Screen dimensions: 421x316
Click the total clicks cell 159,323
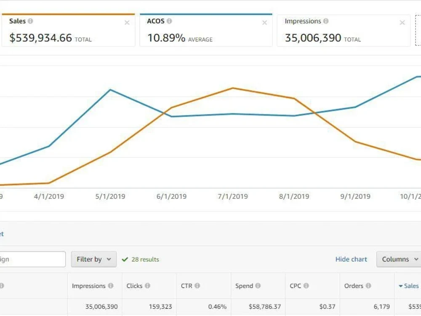click(160, 307)
